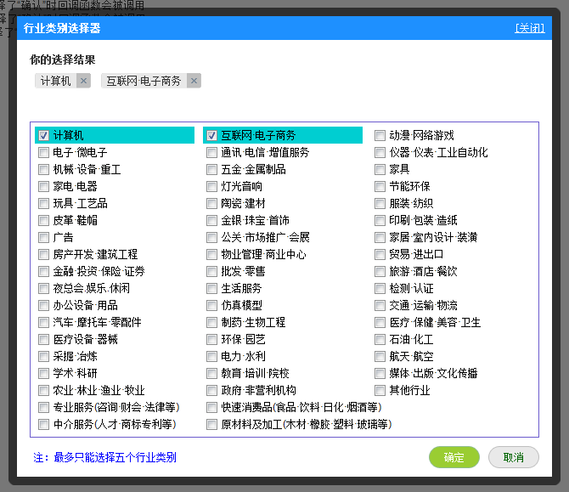Check the 媒体·出版·文化传播 checkbox
Viewport: 569px width, 492px height.
tap(380, 374)
